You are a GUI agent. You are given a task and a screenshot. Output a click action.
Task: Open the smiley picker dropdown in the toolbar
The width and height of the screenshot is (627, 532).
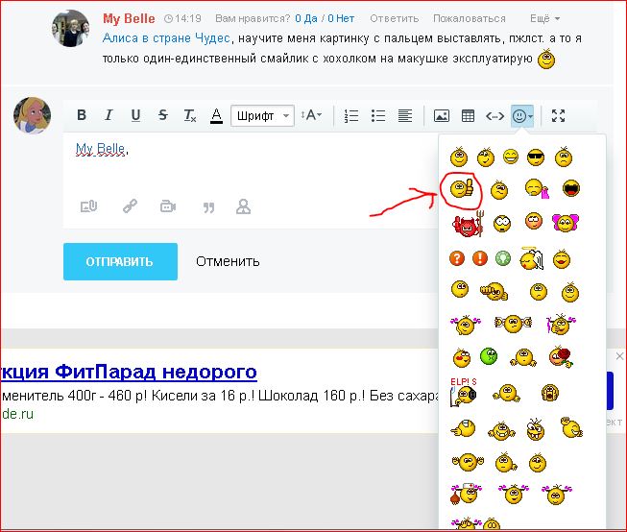(523, 115)
